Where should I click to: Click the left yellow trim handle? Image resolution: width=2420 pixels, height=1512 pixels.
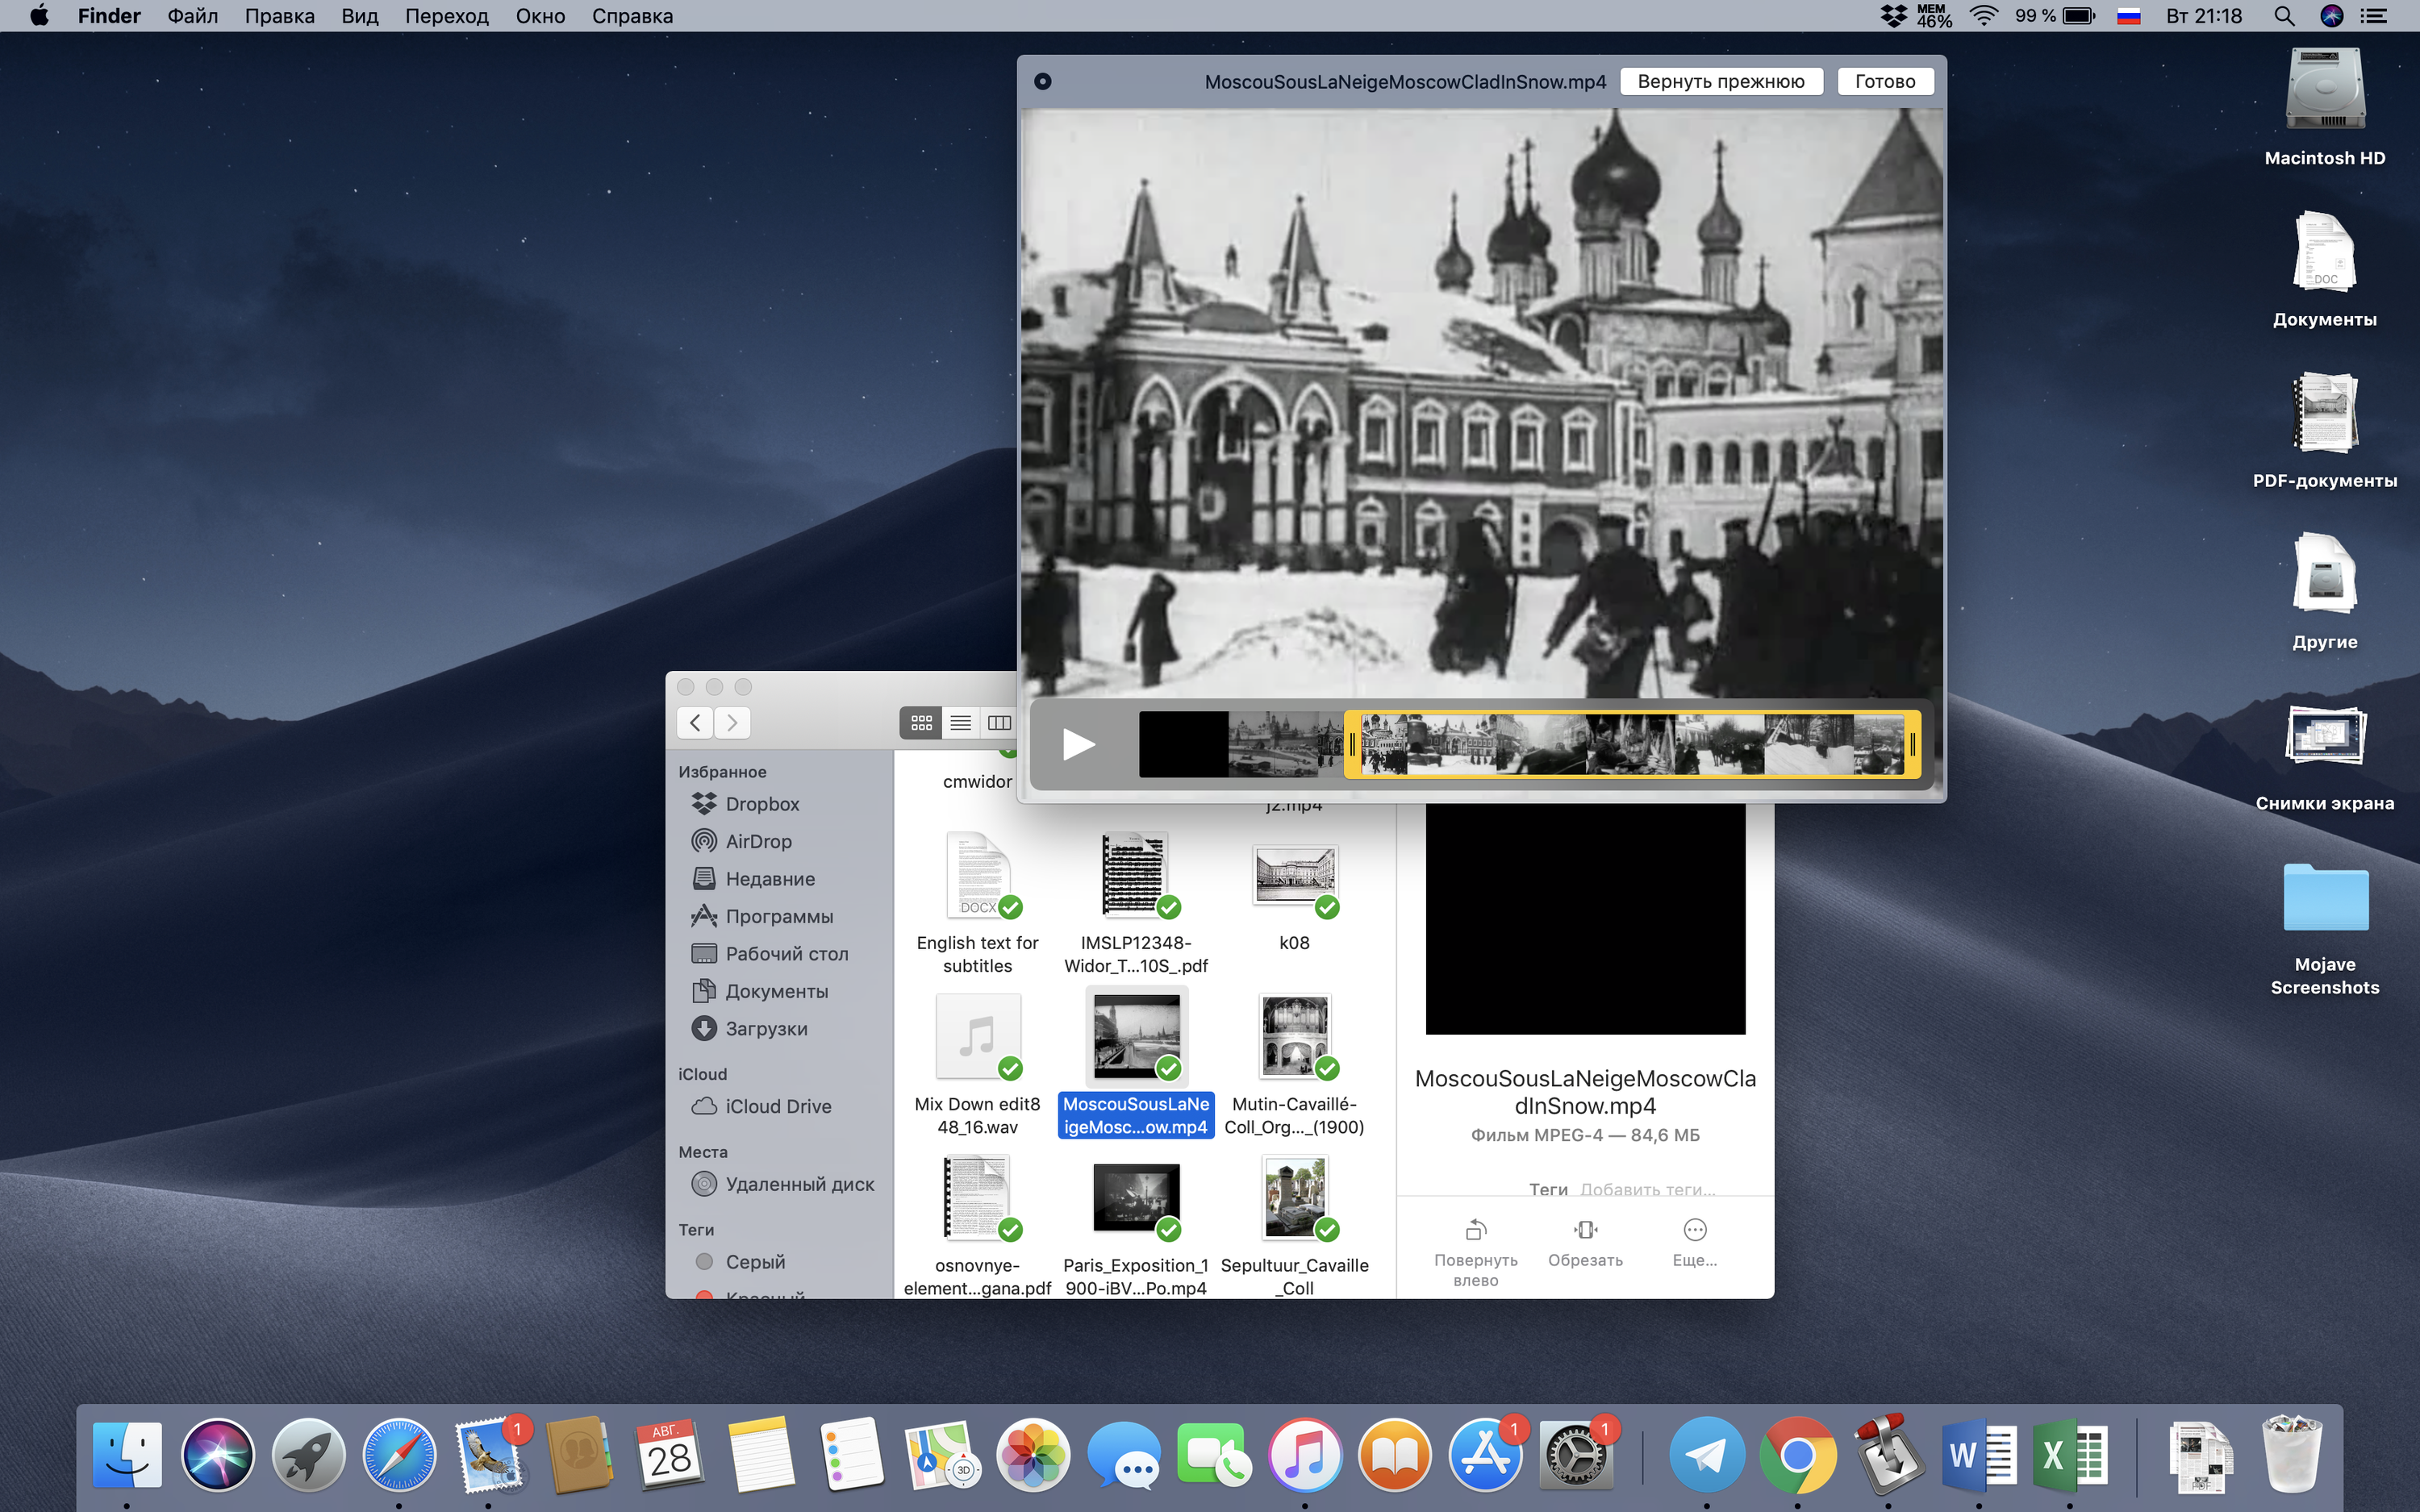pyautogui.click(x=1352, y=744)
